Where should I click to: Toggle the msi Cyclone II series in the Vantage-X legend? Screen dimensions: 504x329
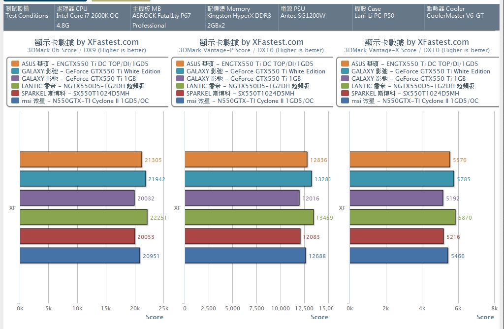(414, 101)
